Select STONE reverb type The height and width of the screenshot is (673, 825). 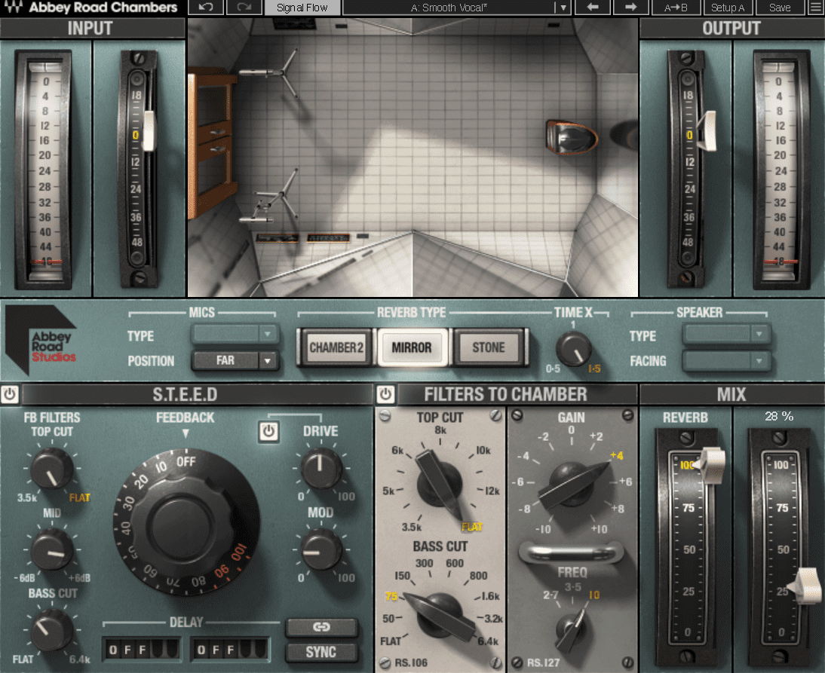[488, 347]
